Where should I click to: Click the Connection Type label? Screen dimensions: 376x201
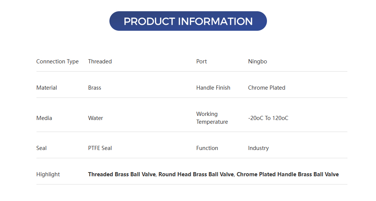click(58, 61)
